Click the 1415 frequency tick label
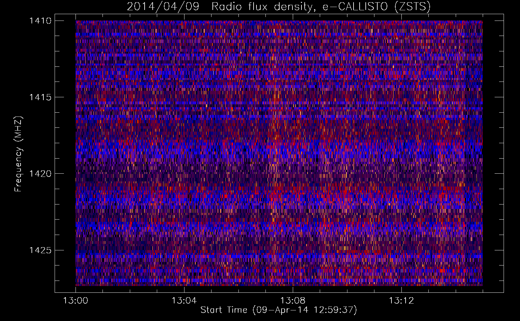The height and width of the screenshot is (321, 520). coord(40,97)
